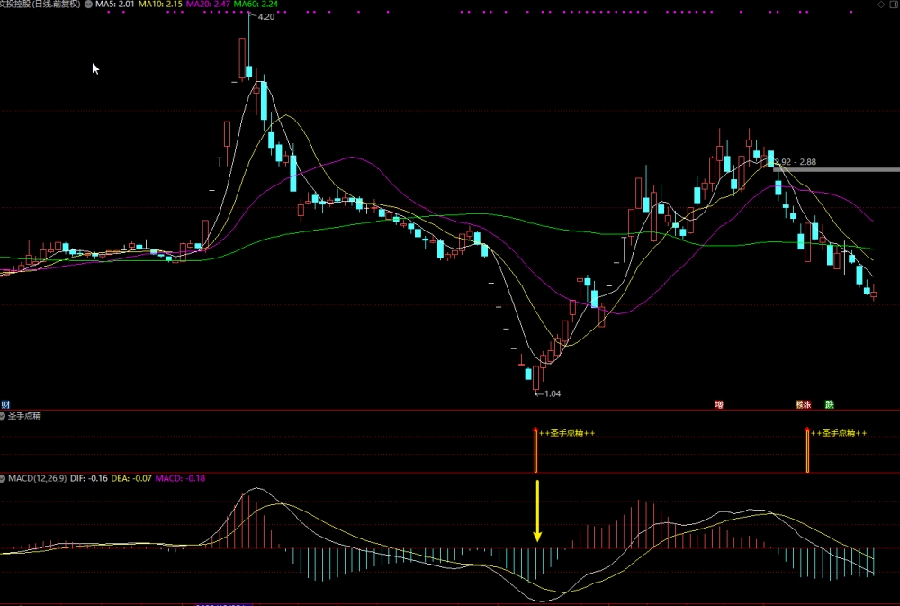Expand the MACD(12,26,9) indicator panel menu

click(3, 478)
